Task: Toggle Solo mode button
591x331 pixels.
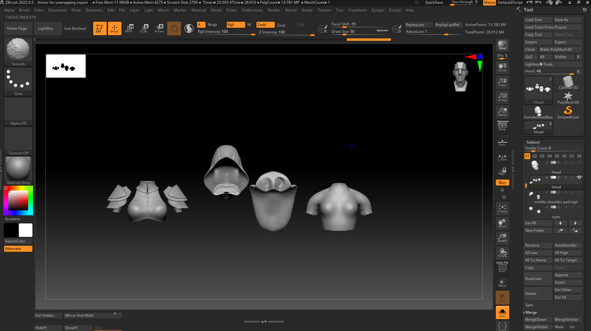Action: tap(502, 313)
